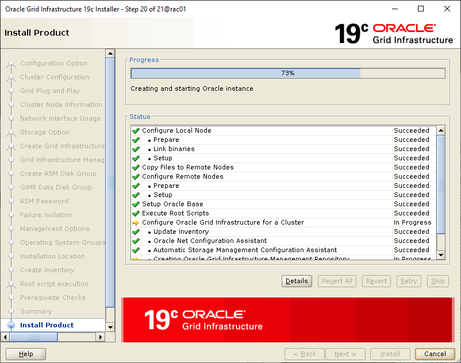Image resolution: width=461 pixels, height=363 pixels.
Task: Click checkmark icon next to Copy Files to Remote Nodes
Action: point(136,168)
